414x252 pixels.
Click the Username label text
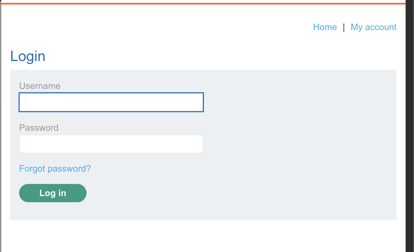[40, 86]
